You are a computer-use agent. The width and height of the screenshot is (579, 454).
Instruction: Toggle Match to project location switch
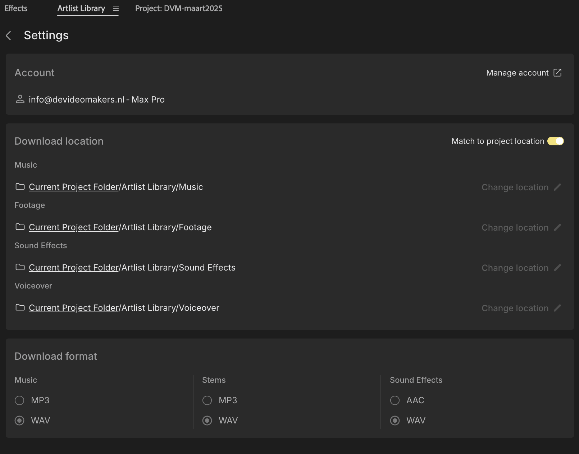[555, 141]
